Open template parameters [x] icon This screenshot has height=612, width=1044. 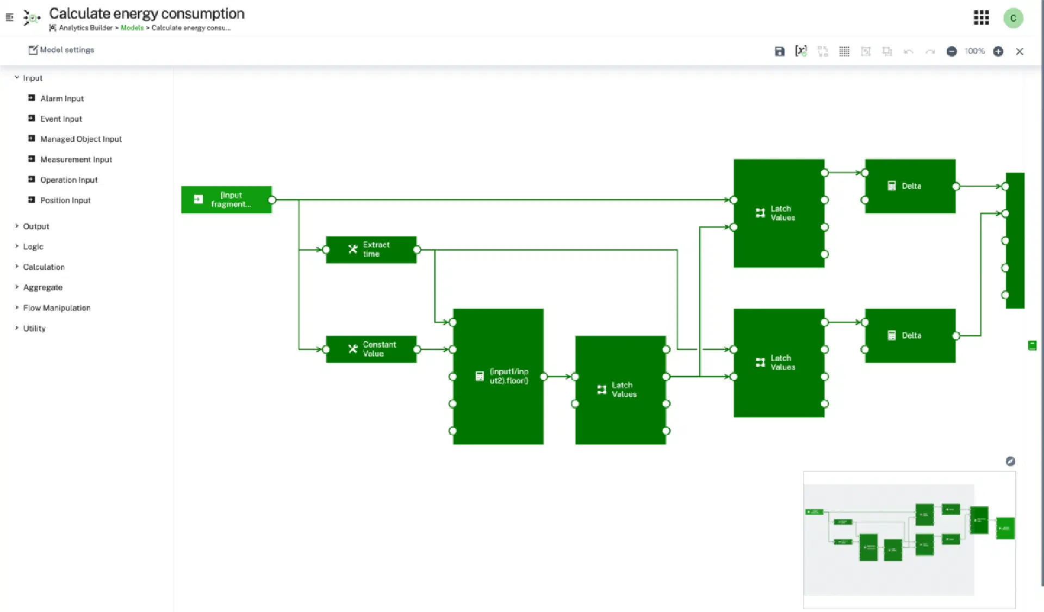801,51
